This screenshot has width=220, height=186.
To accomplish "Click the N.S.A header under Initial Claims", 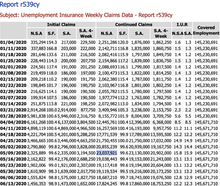I will click(x=36, y=34).
